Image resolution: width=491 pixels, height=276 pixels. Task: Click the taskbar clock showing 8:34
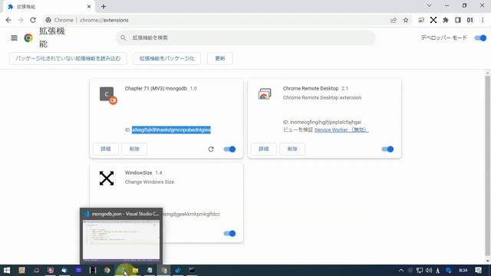tap(463, 271)
